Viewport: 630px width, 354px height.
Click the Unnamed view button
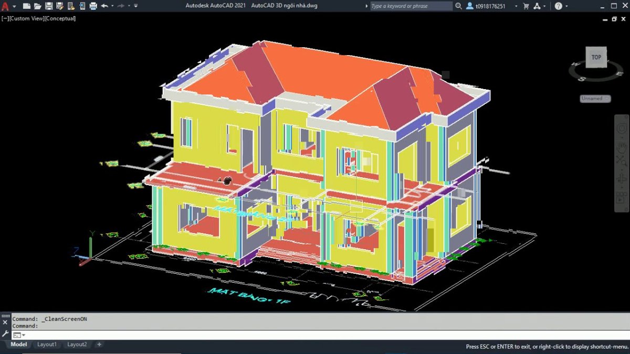point(595,99)
